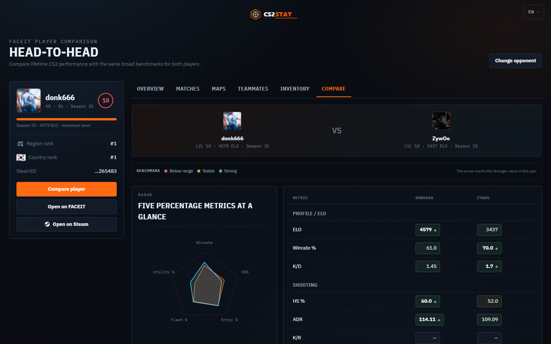Switch to the MATCHES tab
The width and height of the screenshot is (551, 344).
[188, 89]
